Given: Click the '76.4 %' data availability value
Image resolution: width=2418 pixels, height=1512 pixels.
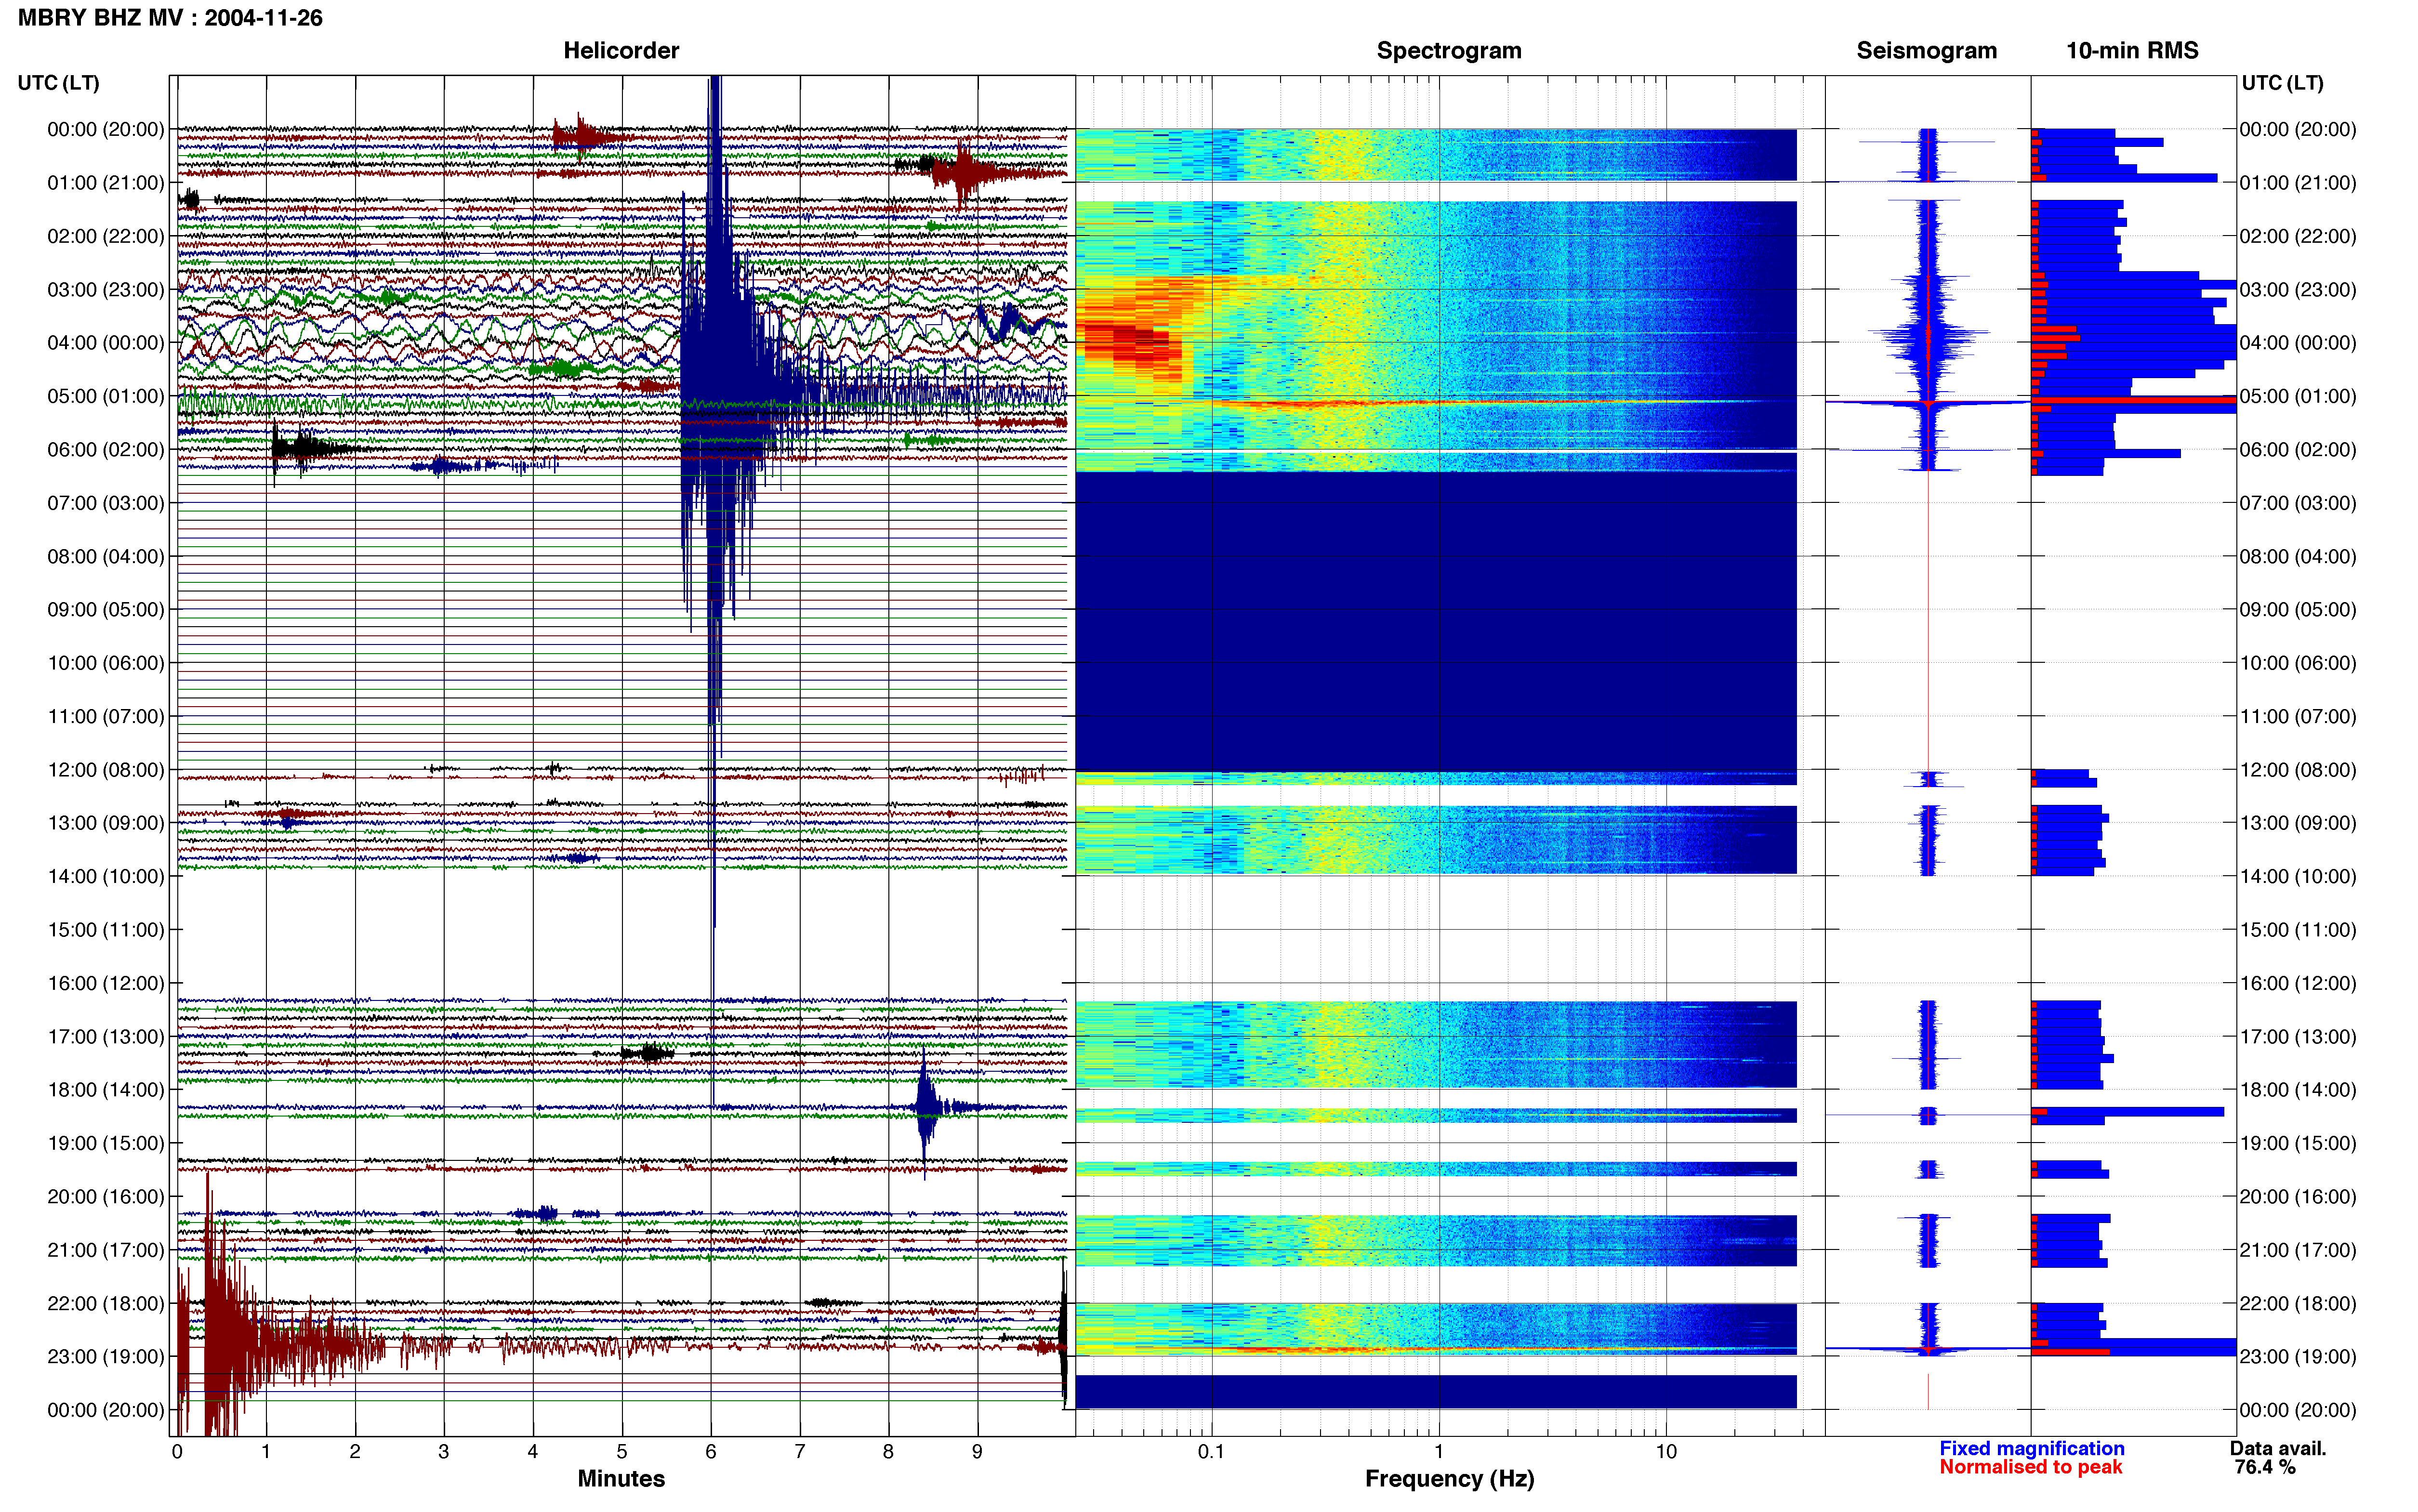Looking at the screenshot, I should click(2265, 1468).
